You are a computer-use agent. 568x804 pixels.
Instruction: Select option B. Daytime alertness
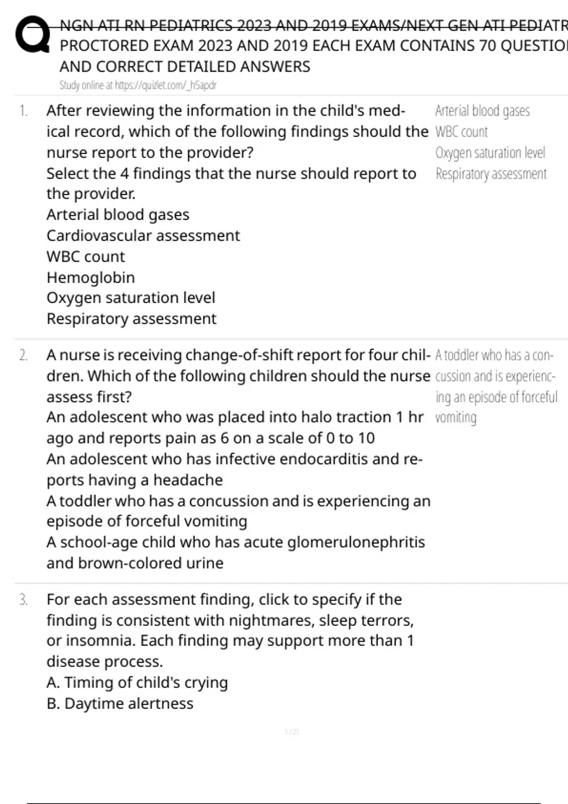click(120, 703)
